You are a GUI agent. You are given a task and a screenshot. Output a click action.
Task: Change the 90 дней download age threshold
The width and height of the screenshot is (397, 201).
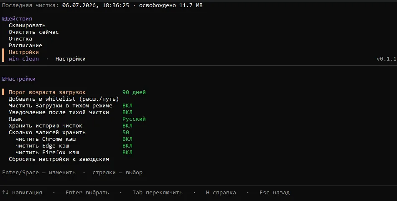click(134, 92)
